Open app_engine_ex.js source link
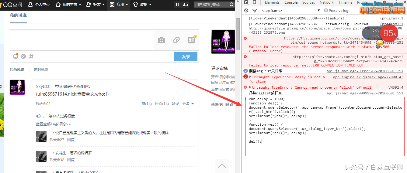Image resolution: width=407 pixels, height=173 pixels. point(368,77)
